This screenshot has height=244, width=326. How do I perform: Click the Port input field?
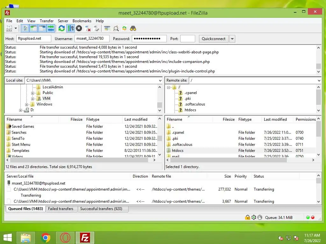pos(188,38)
